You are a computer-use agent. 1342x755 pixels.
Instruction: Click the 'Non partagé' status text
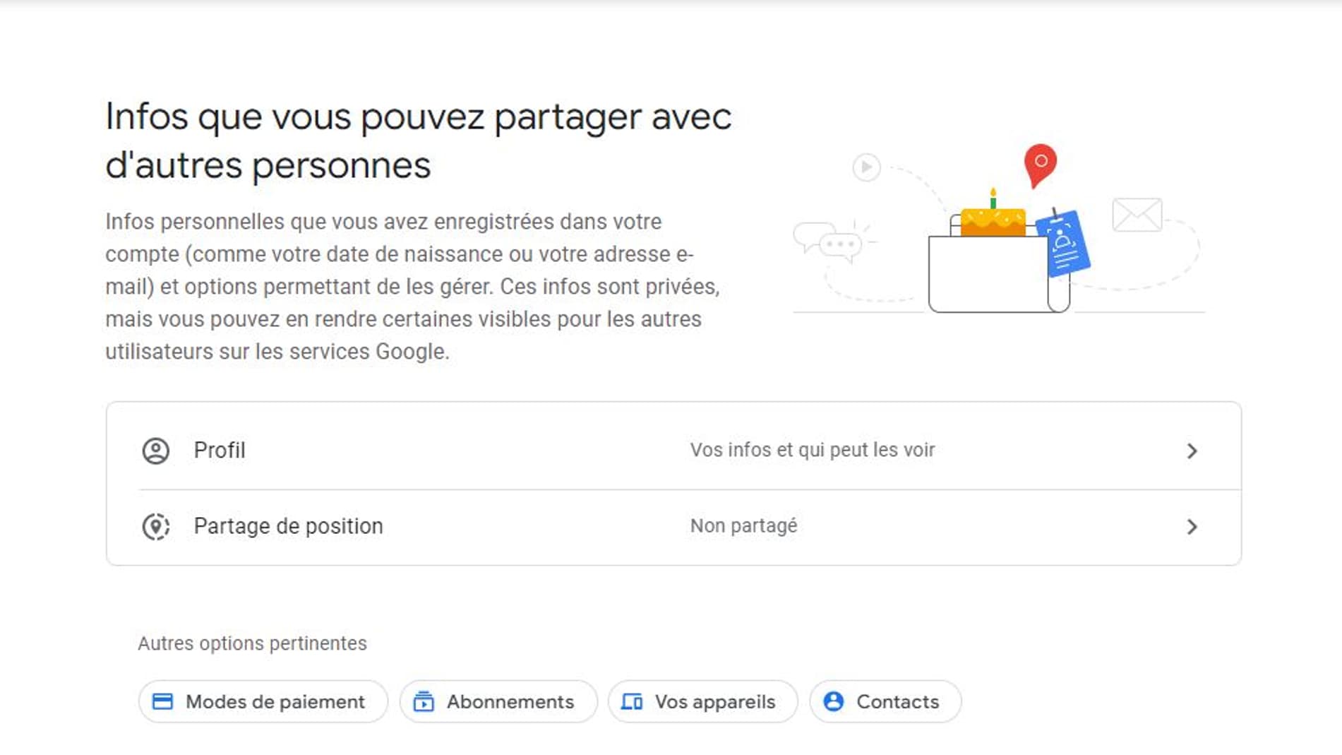tap(745, 525)
